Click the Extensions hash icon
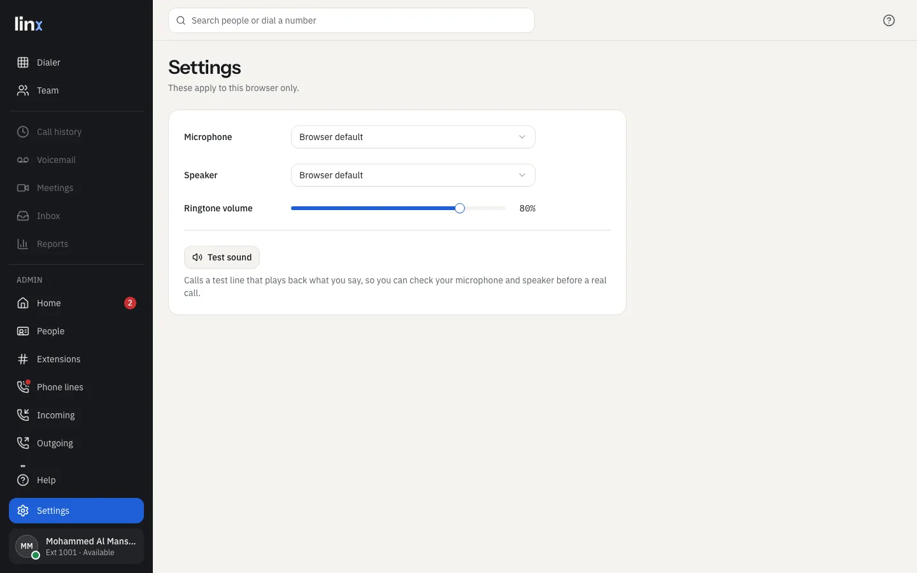The image size is (917, 573). click(23, 359)
